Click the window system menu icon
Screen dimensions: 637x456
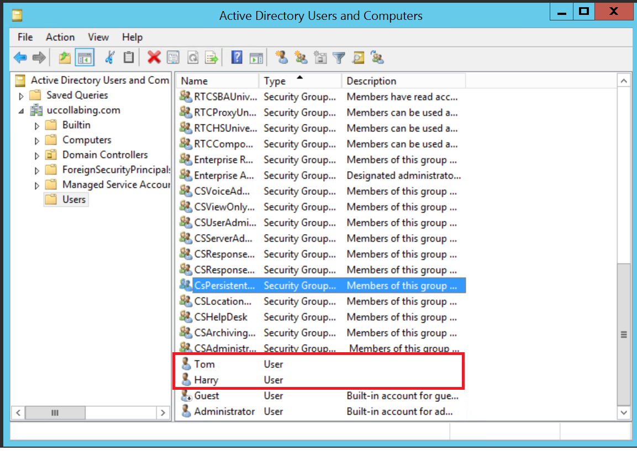(x=17, y=15)
